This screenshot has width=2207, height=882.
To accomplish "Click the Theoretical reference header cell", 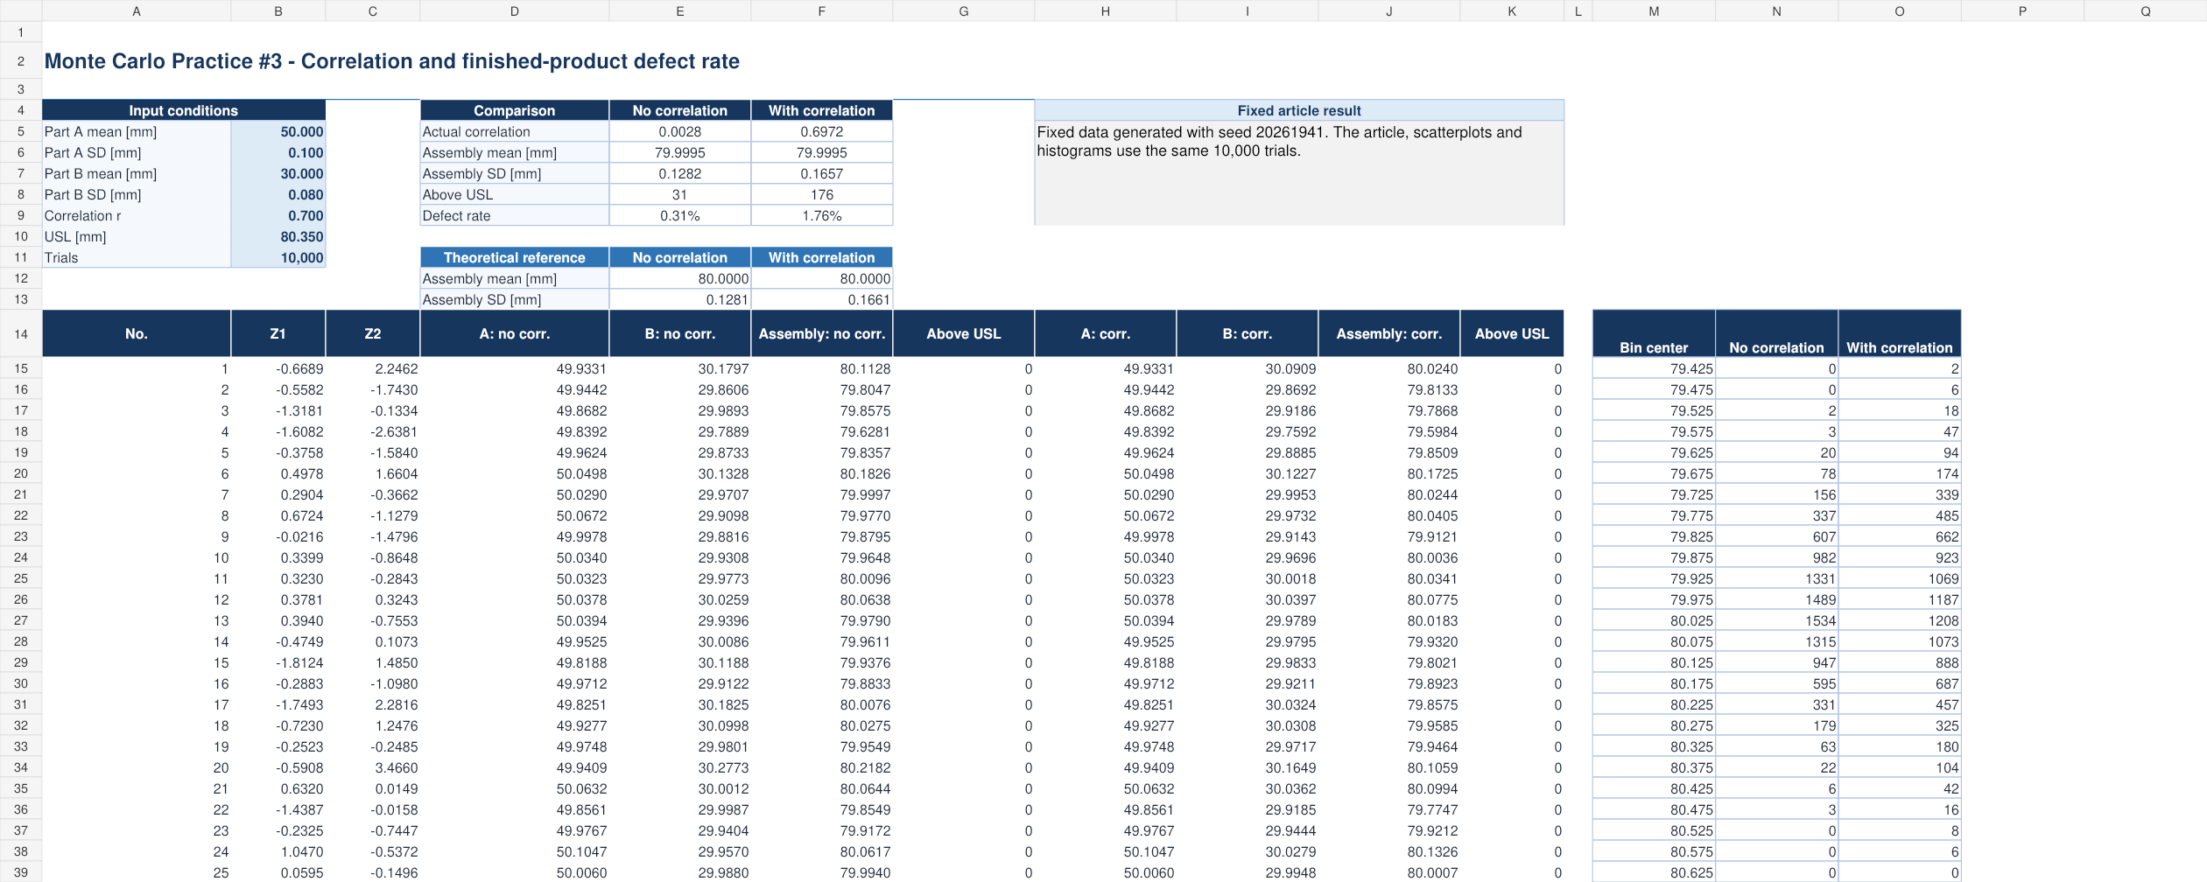I will pos(514,257).
